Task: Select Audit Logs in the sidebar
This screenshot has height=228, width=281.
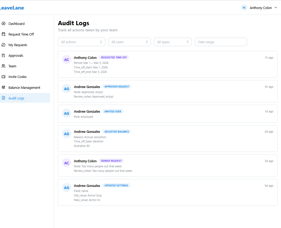Action: 25,98
